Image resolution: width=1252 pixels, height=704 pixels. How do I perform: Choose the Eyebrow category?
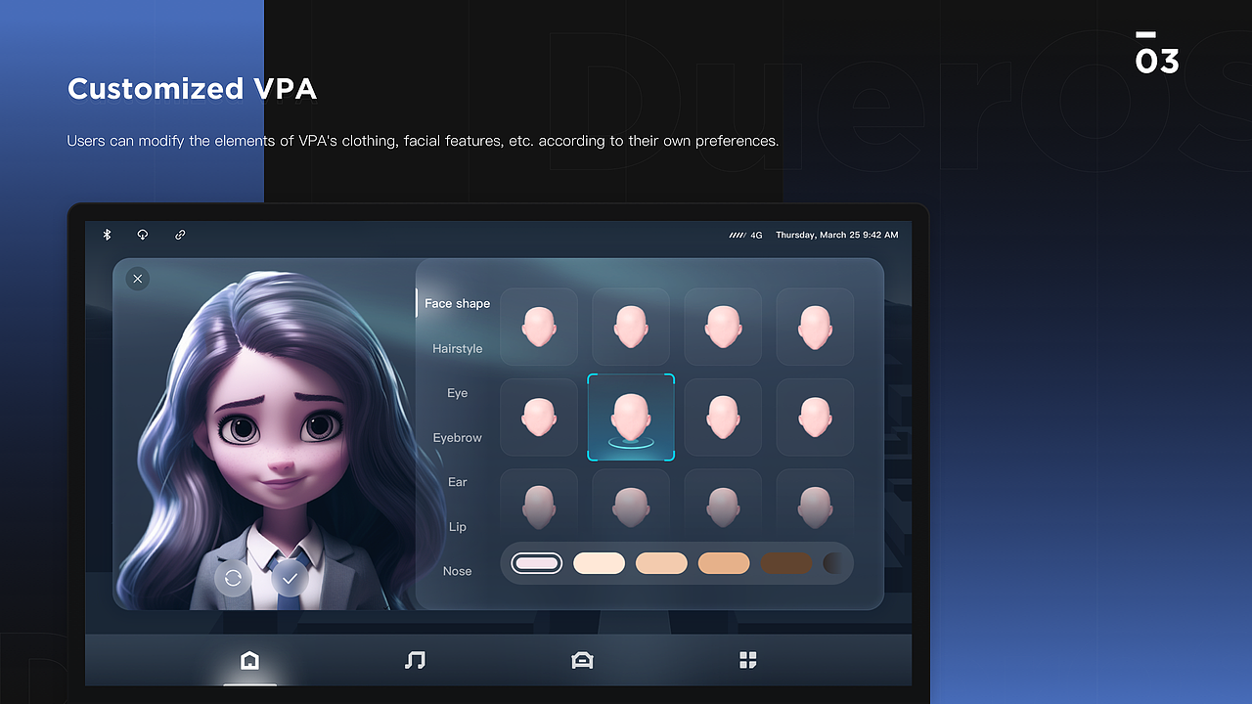tap(458, 438)
